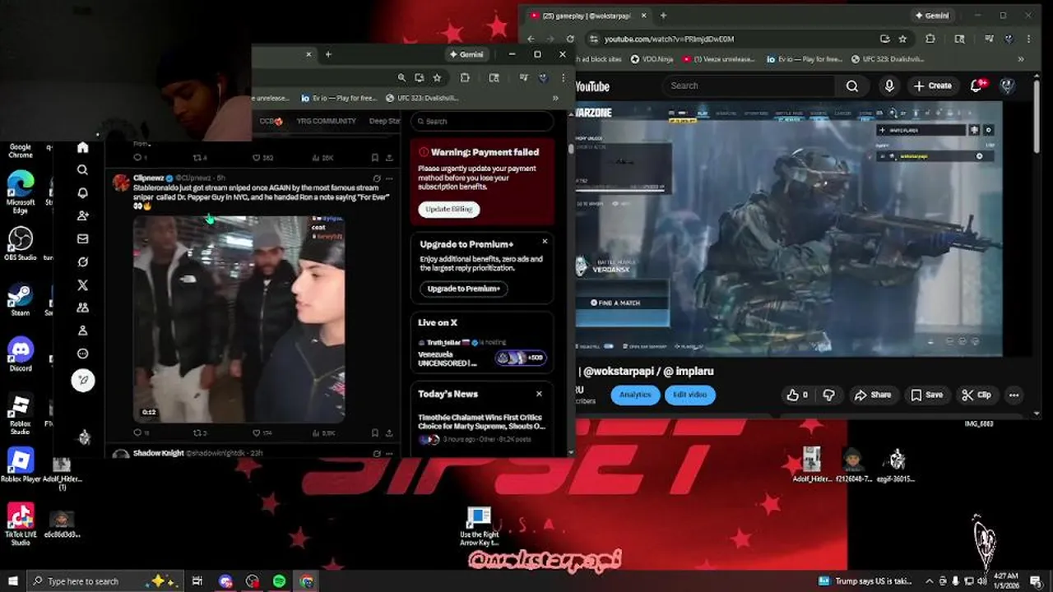
Task: Show hidden tray icons chevron
Action: coord(930,580)
